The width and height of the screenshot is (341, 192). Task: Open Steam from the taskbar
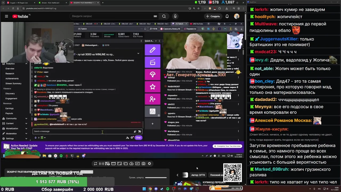click(x=162, y=189)
